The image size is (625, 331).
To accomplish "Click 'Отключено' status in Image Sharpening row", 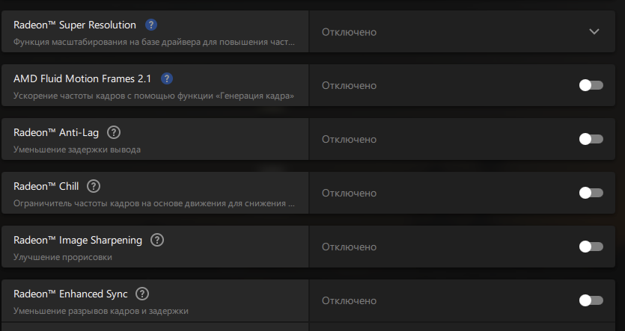I will [349, 247].
